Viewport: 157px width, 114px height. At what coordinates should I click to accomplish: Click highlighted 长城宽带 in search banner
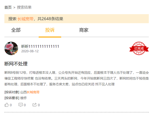(25, 19)
